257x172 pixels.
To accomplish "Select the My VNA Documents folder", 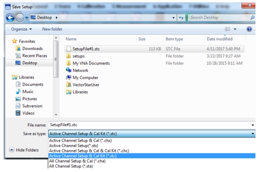I will 91,63.
